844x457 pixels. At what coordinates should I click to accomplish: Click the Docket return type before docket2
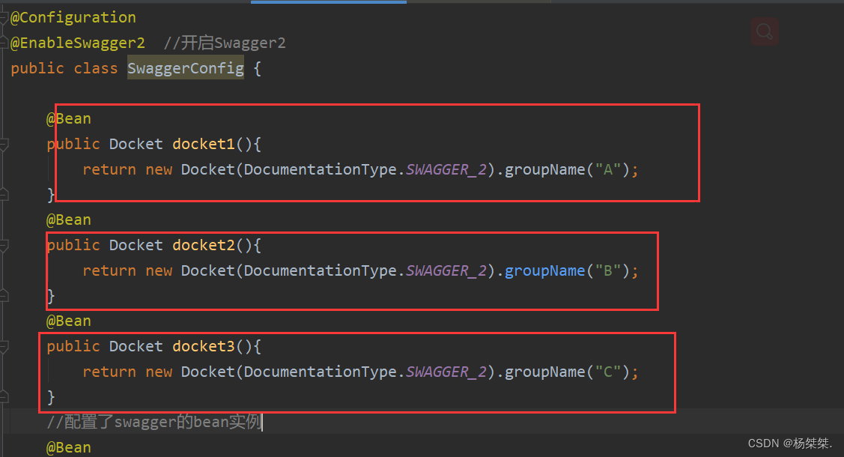coord(136,246)
